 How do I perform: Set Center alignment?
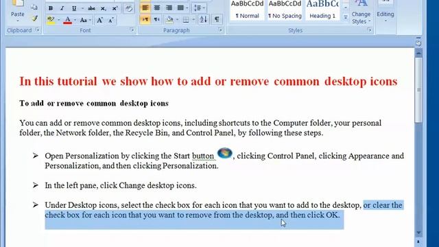(157, 8)
